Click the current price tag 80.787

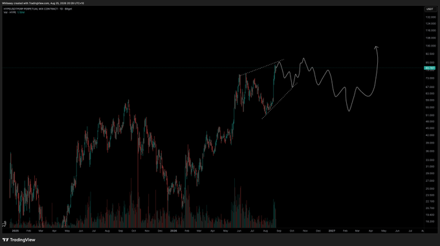[x=430, y=68]
